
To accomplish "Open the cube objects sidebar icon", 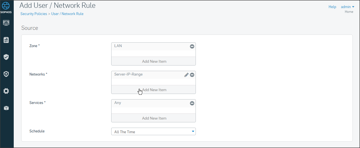I will point(6,108).
